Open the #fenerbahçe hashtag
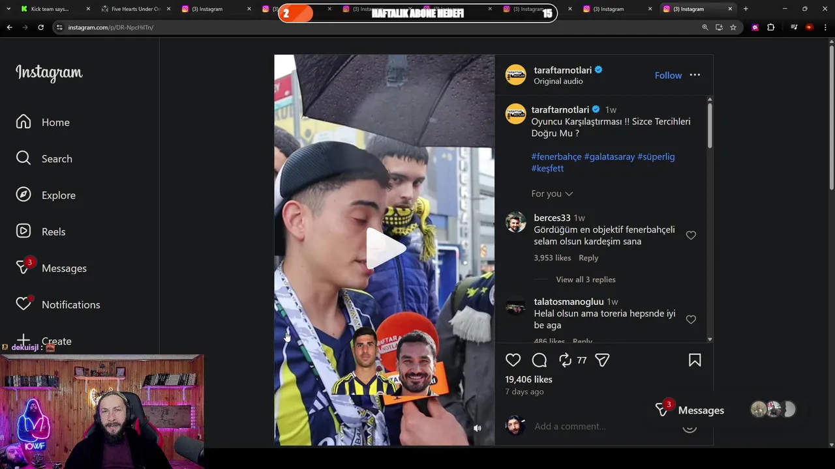Screen dimensions: 835x469 click(556, 156)
